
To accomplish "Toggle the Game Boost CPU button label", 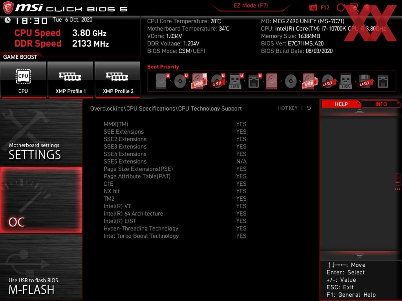I will (23, 91).
